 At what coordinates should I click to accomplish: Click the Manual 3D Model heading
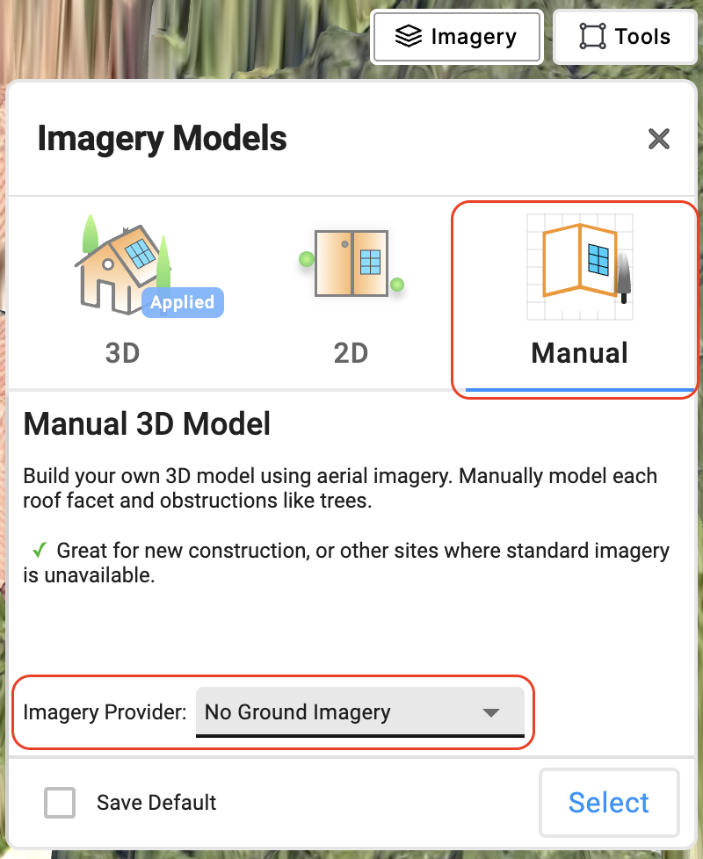[147, 425]
